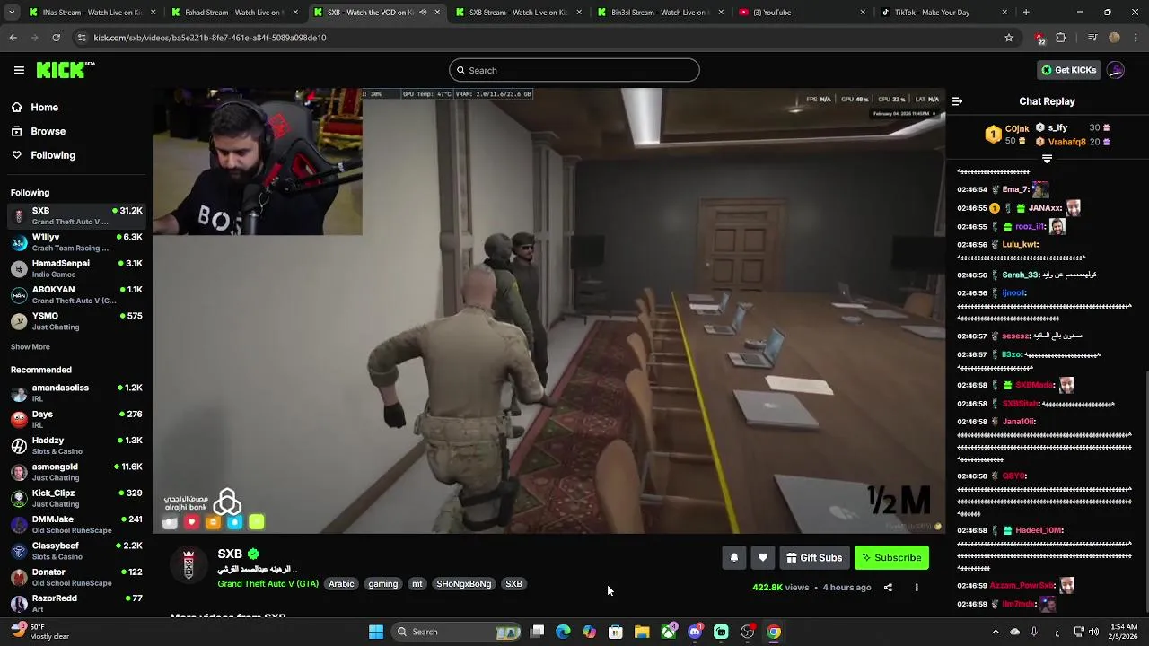Image resolution: width=1149 pixels, height=646 pixels.
Task: Open RazorRedd recommended channel
Action: point(76,603)
